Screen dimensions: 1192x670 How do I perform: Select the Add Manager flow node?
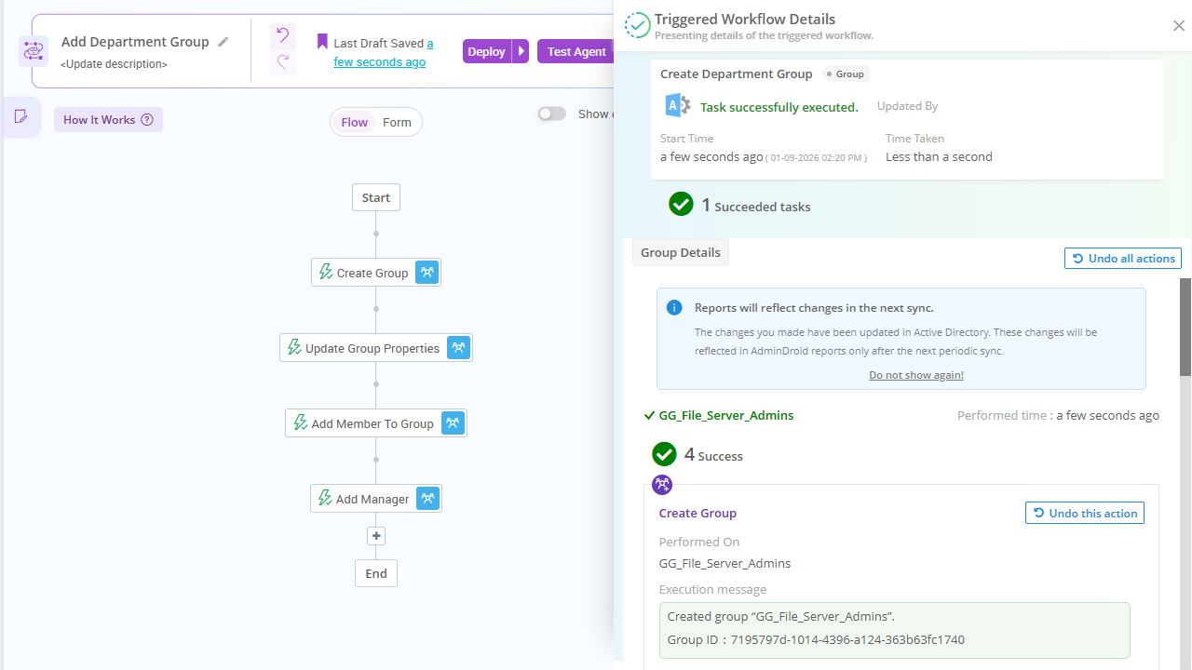click(x=376, y=499)
